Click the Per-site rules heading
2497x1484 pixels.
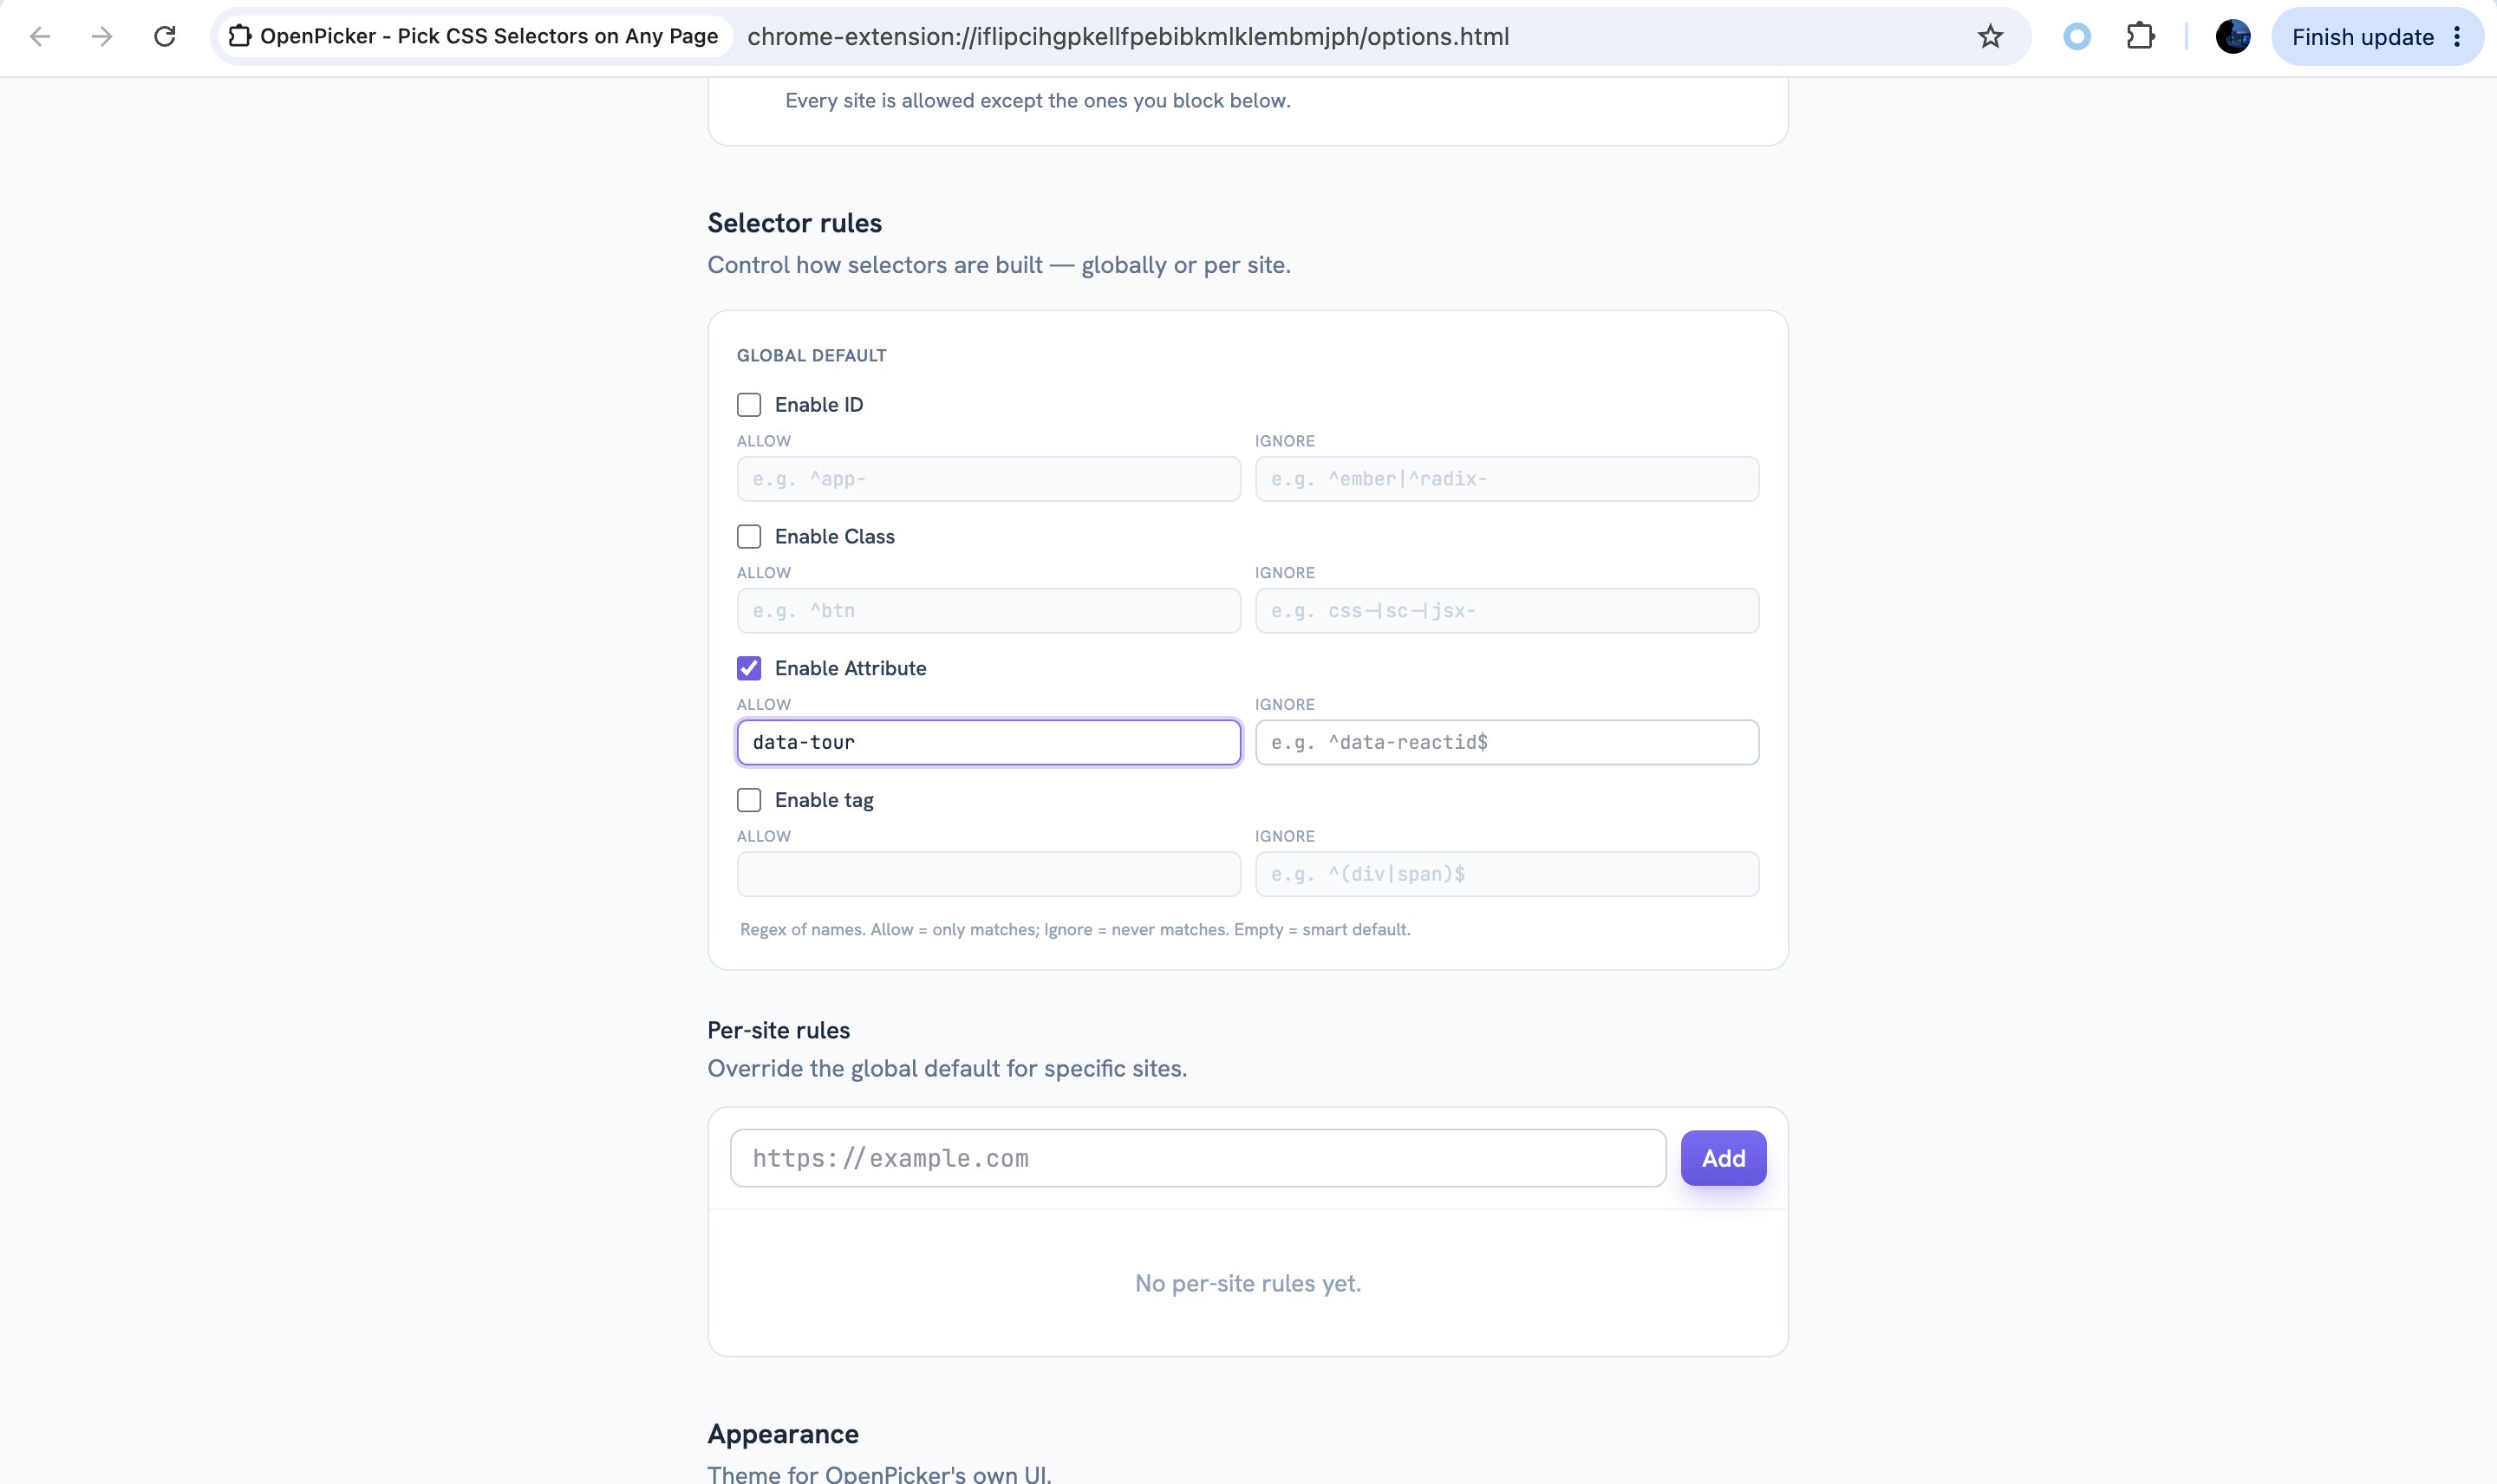[779, 1030]
